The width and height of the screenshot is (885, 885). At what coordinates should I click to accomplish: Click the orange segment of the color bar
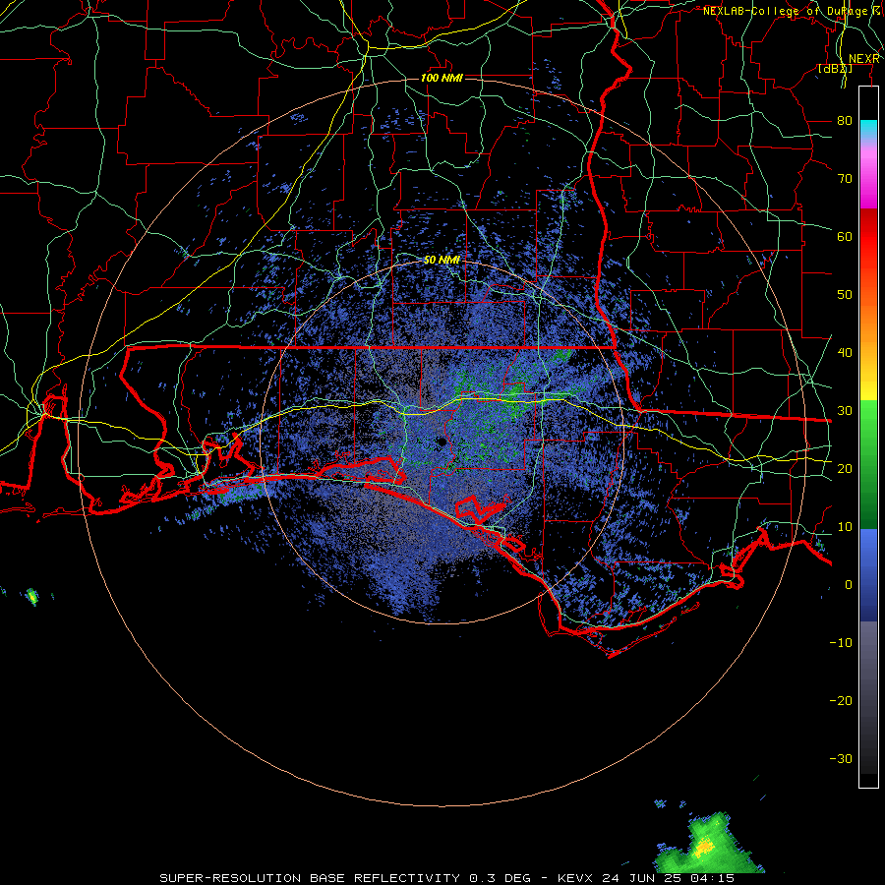tap(868, 322)
